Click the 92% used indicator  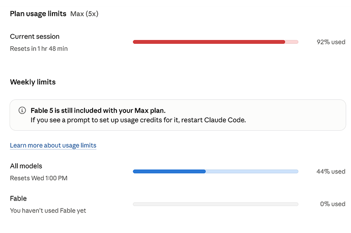coord(331,42)
